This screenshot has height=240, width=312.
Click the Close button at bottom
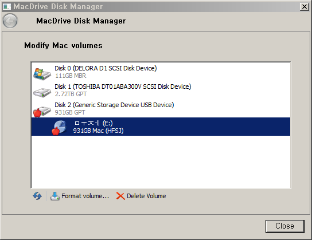pos(284,226)
